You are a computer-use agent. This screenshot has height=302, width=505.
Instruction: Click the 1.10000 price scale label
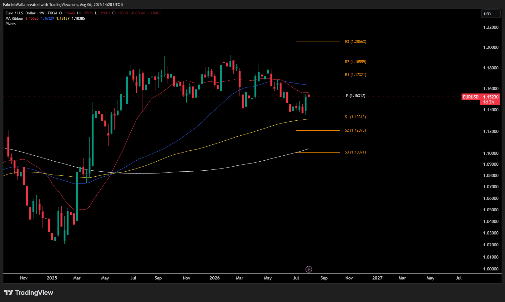[x=491, y=154]
